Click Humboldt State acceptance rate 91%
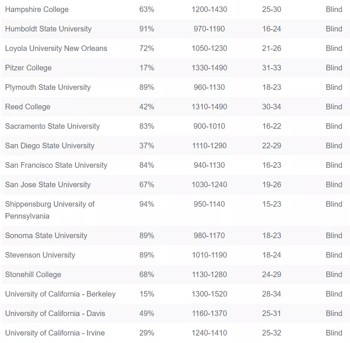 coord(147,29)
